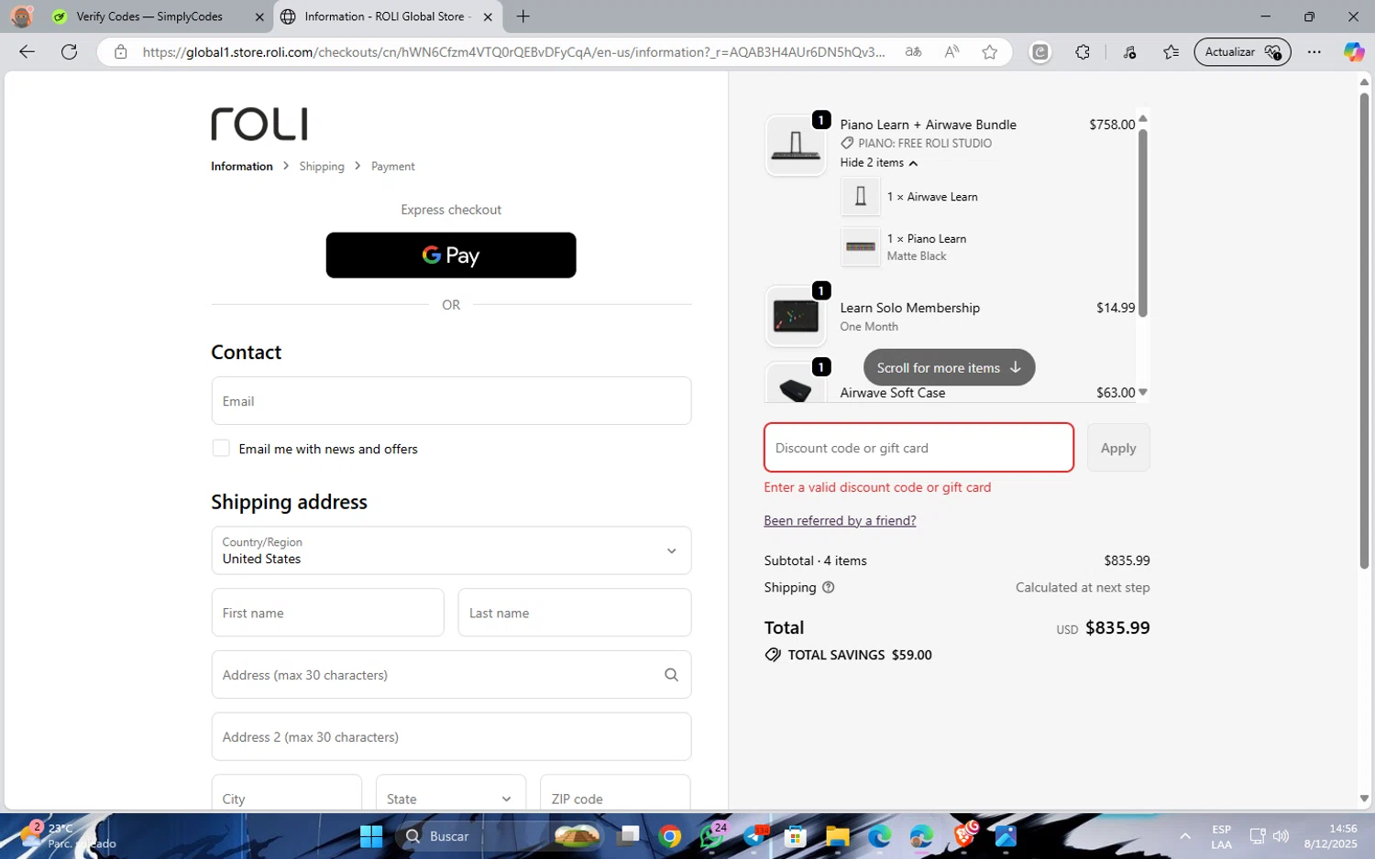1375x859 pixels.
Task: Click the browser address bar URL
Action: pyautogui.click(x=513, y=52)
